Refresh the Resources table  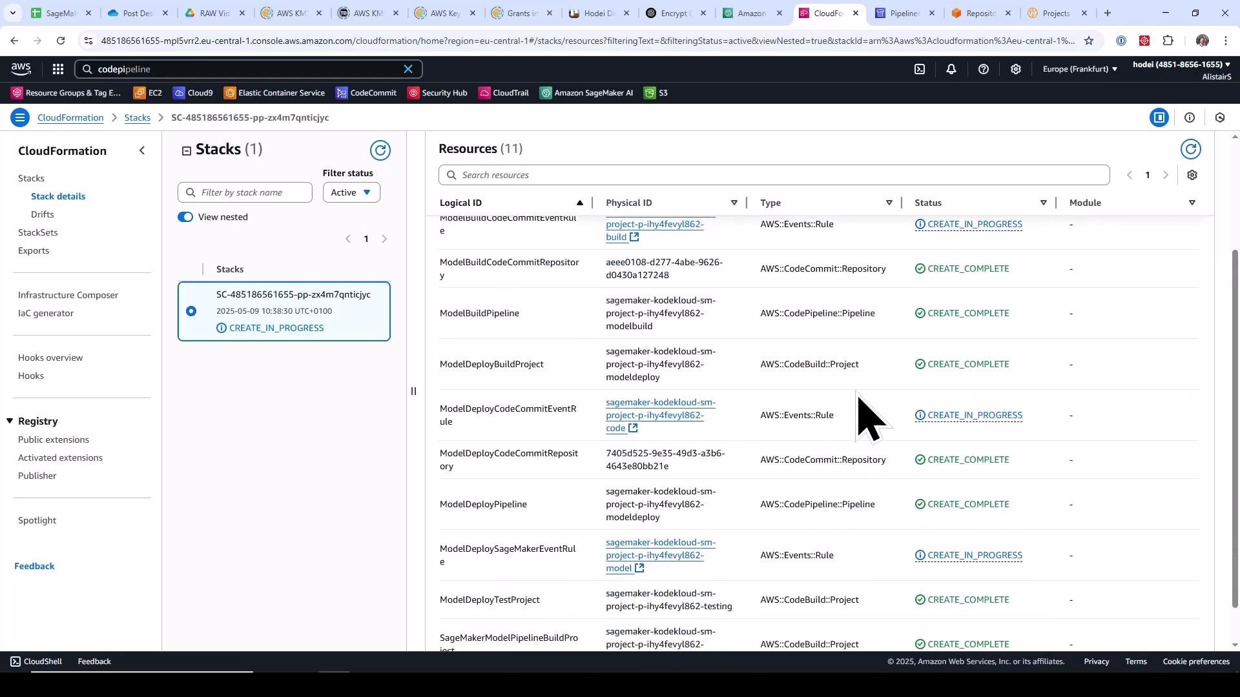pyautogui.click(x=1191, y=149)
